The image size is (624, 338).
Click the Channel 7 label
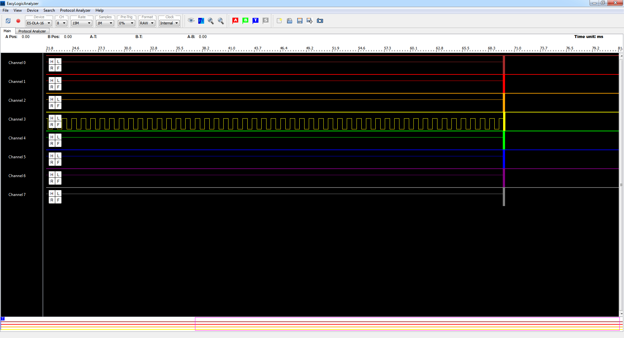coord(17,195)
